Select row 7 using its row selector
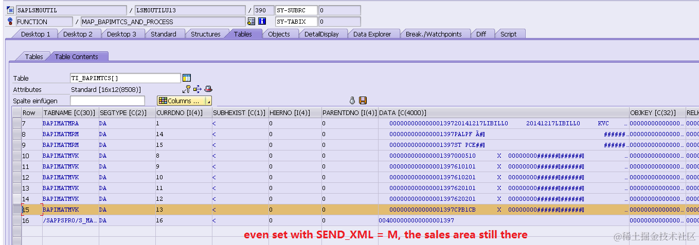The image size is (699, 245). click(17, 123)
